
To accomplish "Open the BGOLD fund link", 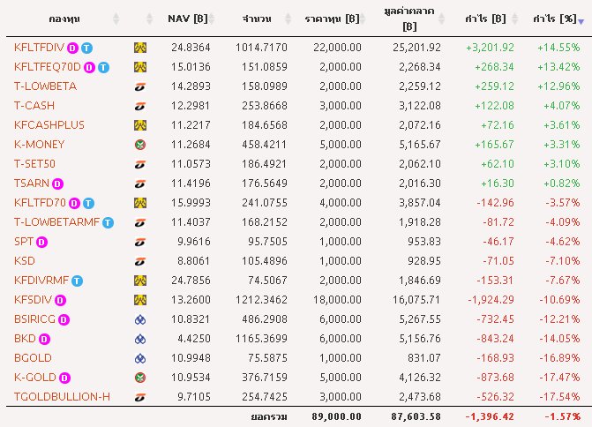I will coord(33,358).
